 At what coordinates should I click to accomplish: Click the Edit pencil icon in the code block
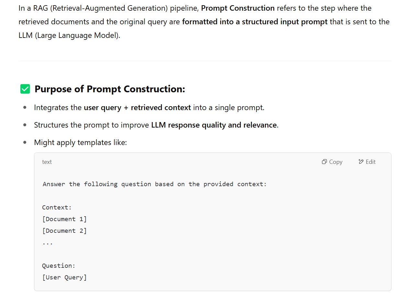click(x=361, y=162)
